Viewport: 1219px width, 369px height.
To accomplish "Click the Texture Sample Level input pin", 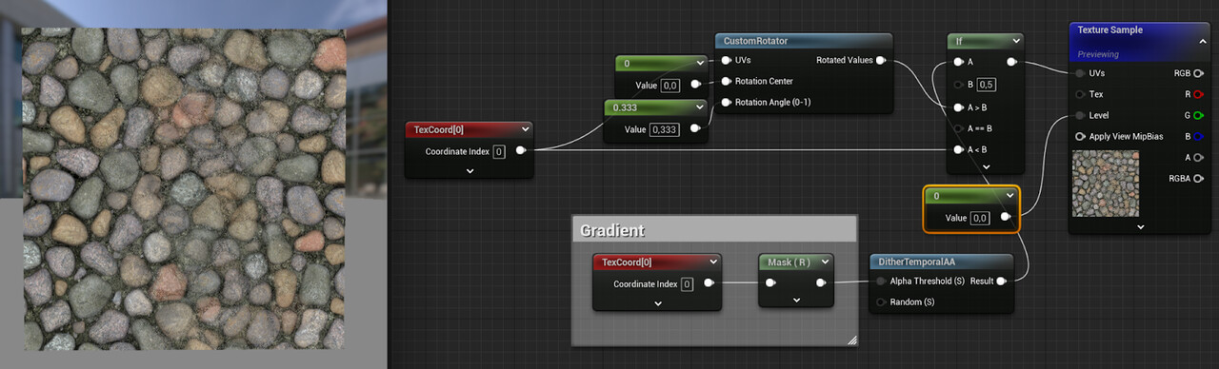I will click(x=1080, y=115).
